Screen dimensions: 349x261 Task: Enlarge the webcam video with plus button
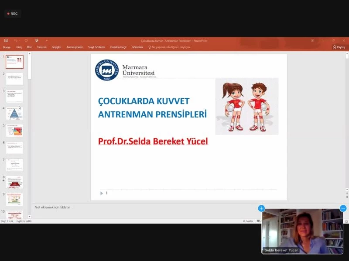261,208
